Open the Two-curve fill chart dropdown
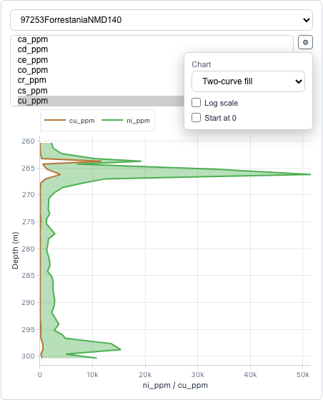Screen dimensions: 323x400 point(248,81)
